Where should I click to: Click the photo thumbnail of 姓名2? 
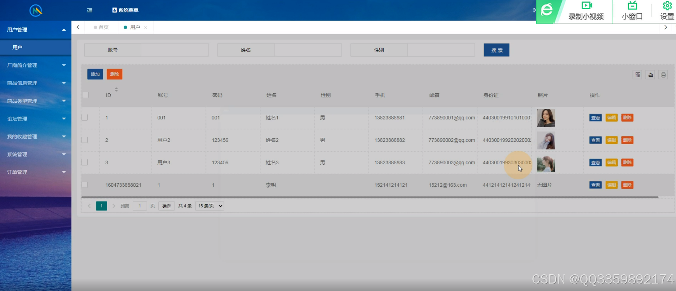[x=546, y=140]
